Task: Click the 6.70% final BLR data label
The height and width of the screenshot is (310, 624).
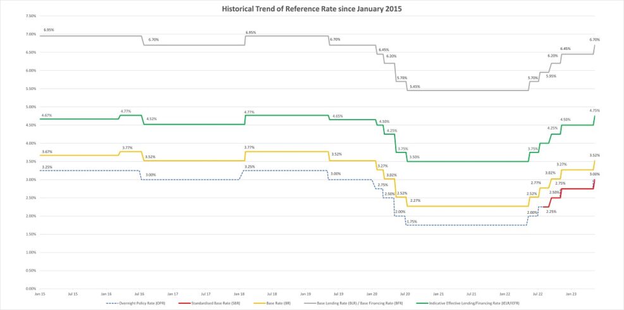Action: point(594,39)
